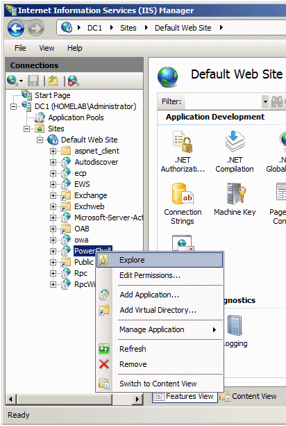Expand the Autodiscover node
Viewport: 286px width, 426px height.
(53, 162)
